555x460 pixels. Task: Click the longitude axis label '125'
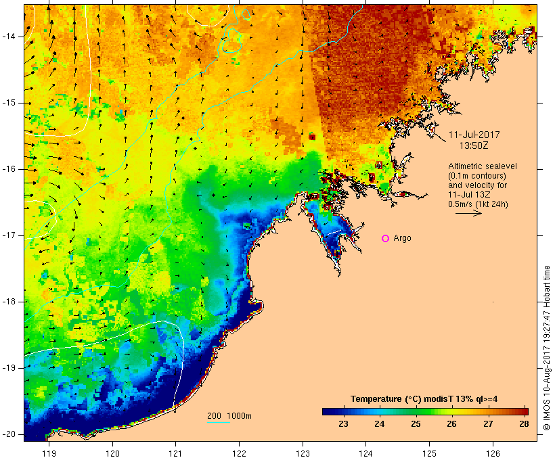pos(430,453)
